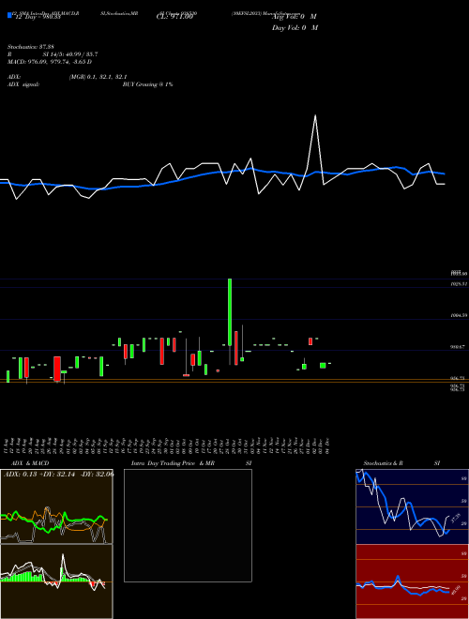469x619 pixels.
Task: Click the tall spike peak on the white price line
Action: [315, 115]
